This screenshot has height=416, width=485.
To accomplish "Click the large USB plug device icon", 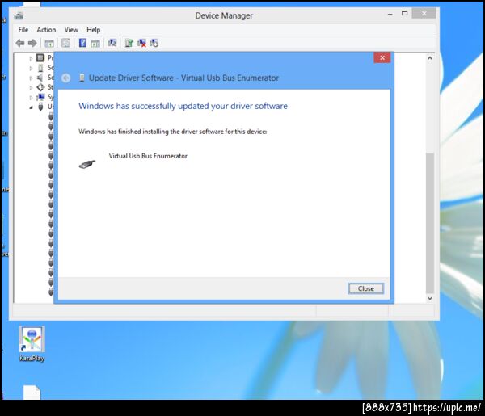I will pyautogui.click(x=87, y=164).
